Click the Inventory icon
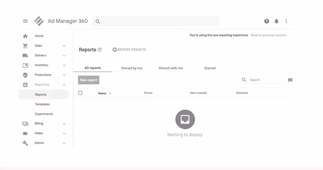Image resolution: width=323 pixels, height=170 pixels. pos(25,65)
